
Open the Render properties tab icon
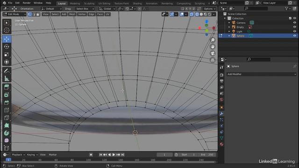point(221,75)
